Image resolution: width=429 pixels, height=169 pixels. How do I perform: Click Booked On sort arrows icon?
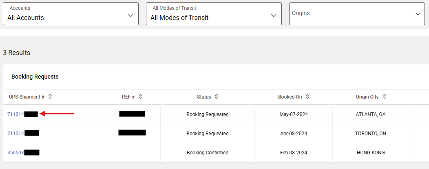(x=307, y=97)
